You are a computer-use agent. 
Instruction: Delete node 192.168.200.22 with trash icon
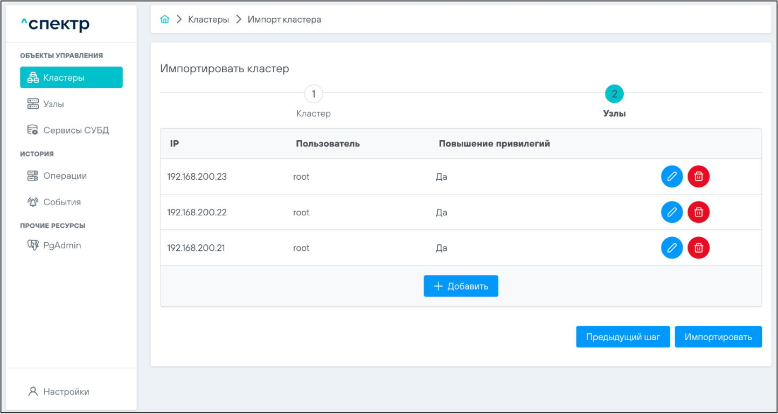point(698,213)
